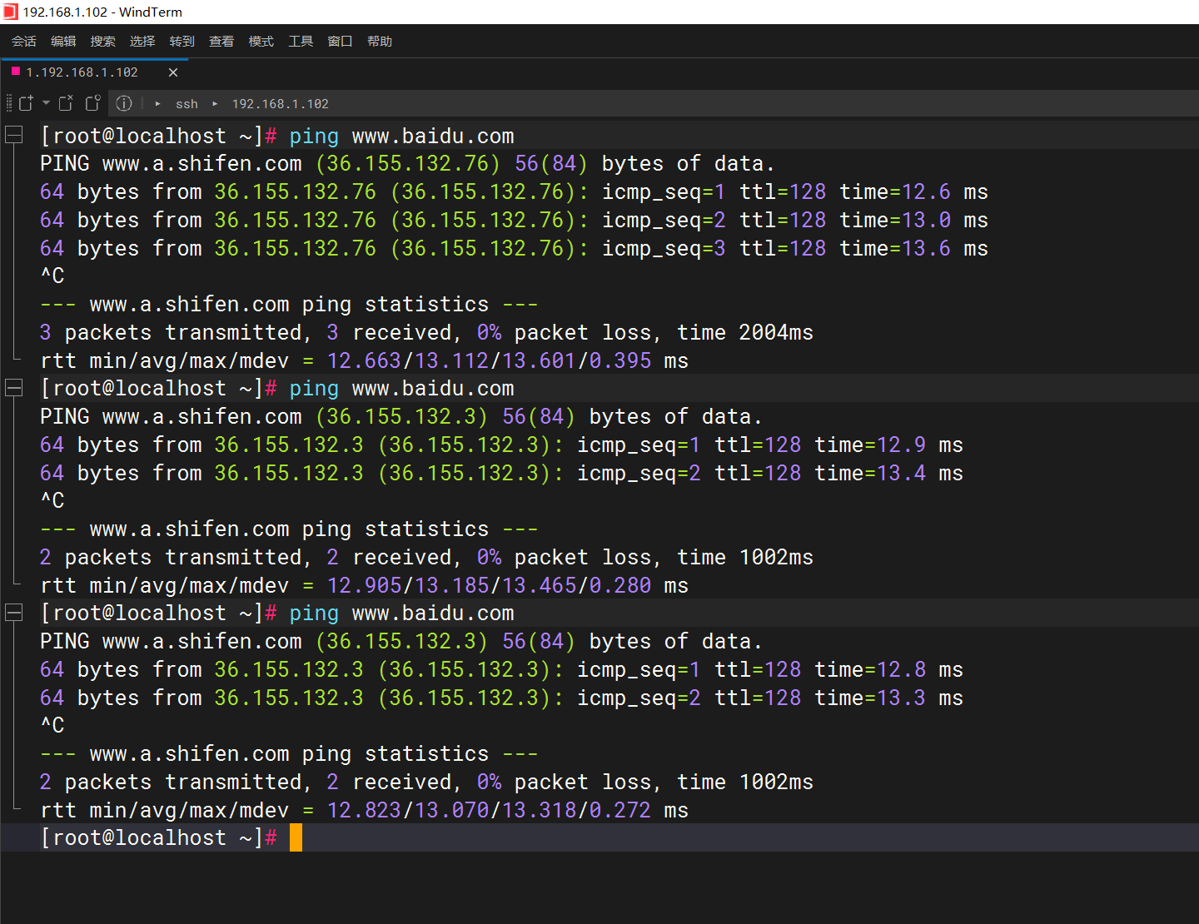Open the 搜索 menu

pos(103,41)
